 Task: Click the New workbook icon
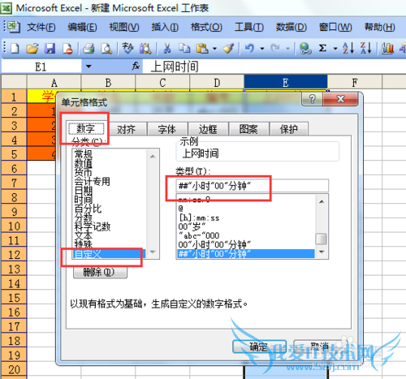15,49
